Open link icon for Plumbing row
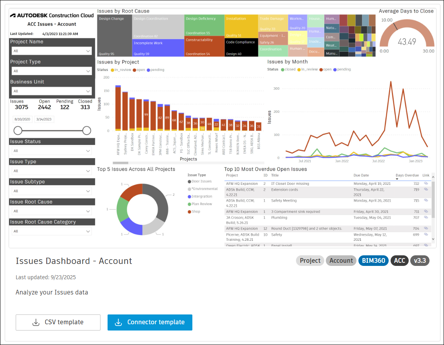This screenshot has width=444, height=345. pyautogui.click(x=426, y=217)
